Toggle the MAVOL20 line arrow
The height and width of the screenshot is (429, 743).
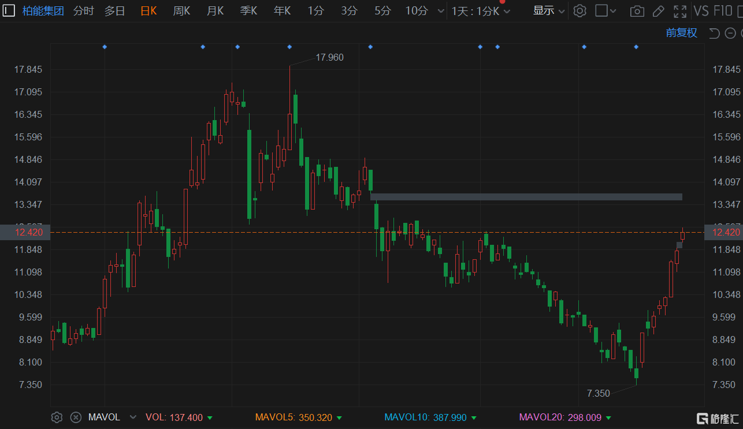(608, 417)
